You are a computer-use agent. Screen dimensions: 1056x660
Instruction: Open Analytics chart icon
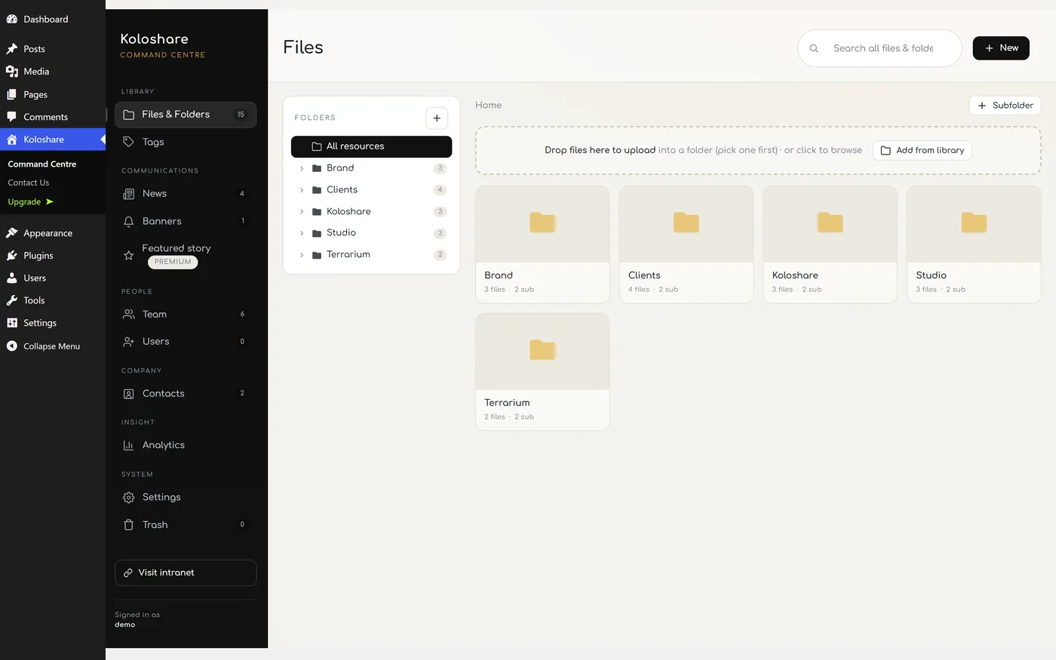pyautogui.click(x=128, y=445)
